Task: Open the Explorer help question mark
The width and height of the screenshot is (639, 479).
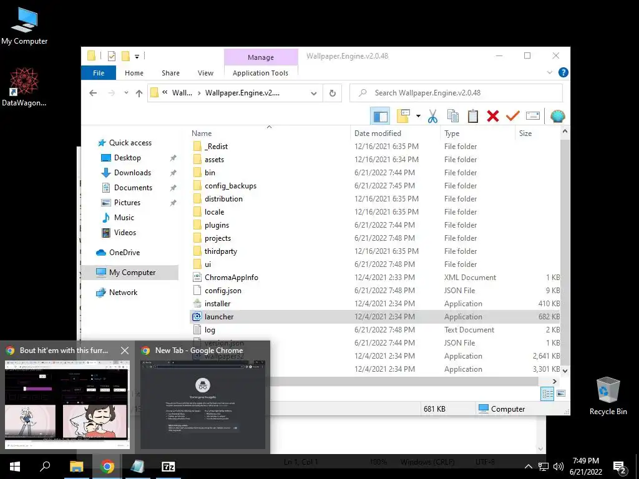Action: [x=563, y=72]
